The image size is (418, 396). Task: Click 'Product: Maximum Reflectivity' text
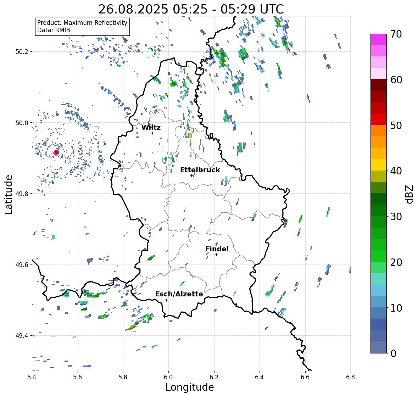coord(82,23)
